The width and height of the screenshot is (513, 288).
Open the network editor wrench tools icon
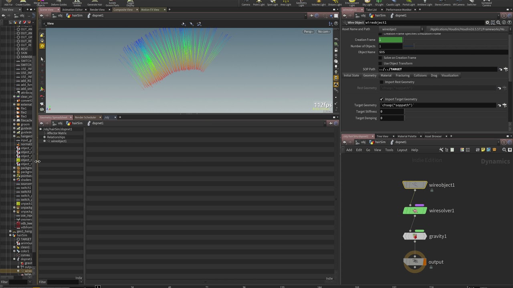441,150
